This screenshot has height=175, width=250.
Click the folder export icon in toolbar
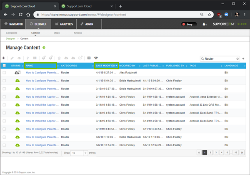80,58
